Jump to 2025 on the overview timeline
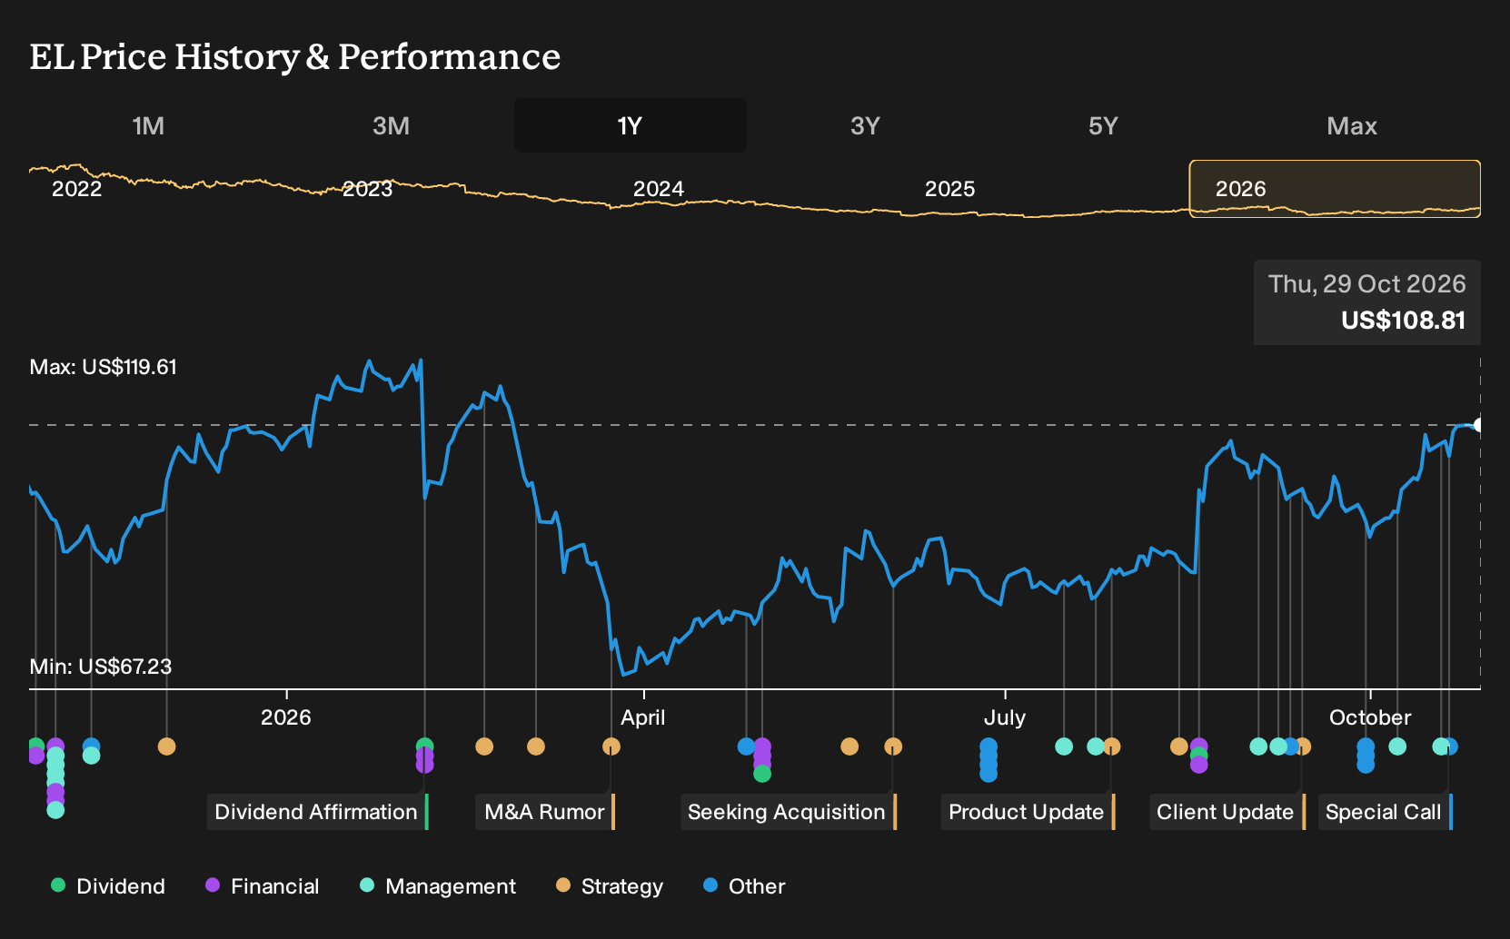The width and height of the screenshot is (1510, 939). point(949,189)
